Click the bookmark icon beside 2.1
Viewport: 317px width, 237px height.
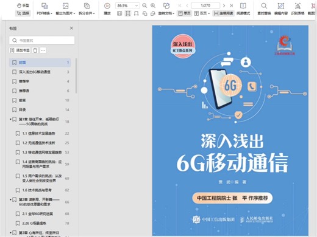18,214
